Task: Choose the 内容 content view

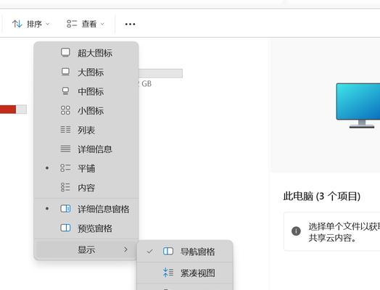Action: pos(86,187)
